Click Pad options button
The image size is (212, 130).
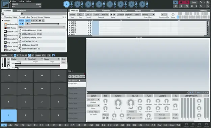(x=77, y=81)
